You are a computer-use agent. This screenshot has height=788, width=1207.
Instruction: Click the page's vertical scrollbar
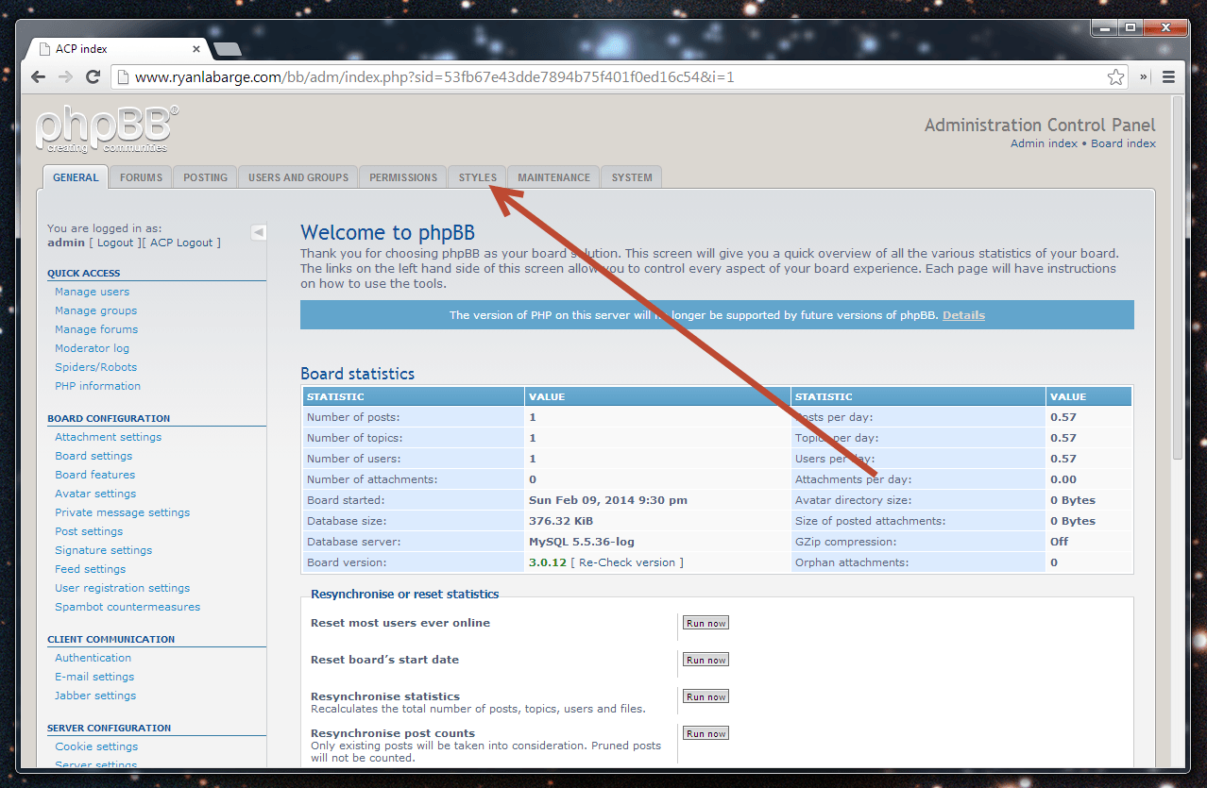(1177, 283)
